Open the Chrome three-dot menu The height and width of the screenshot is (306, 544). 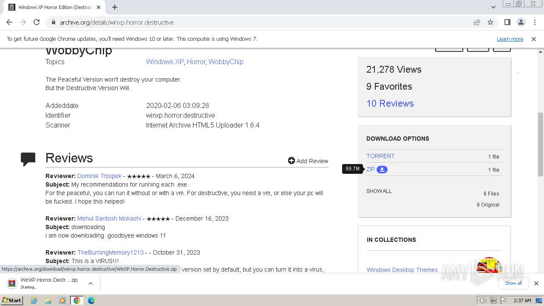point(535,22)
